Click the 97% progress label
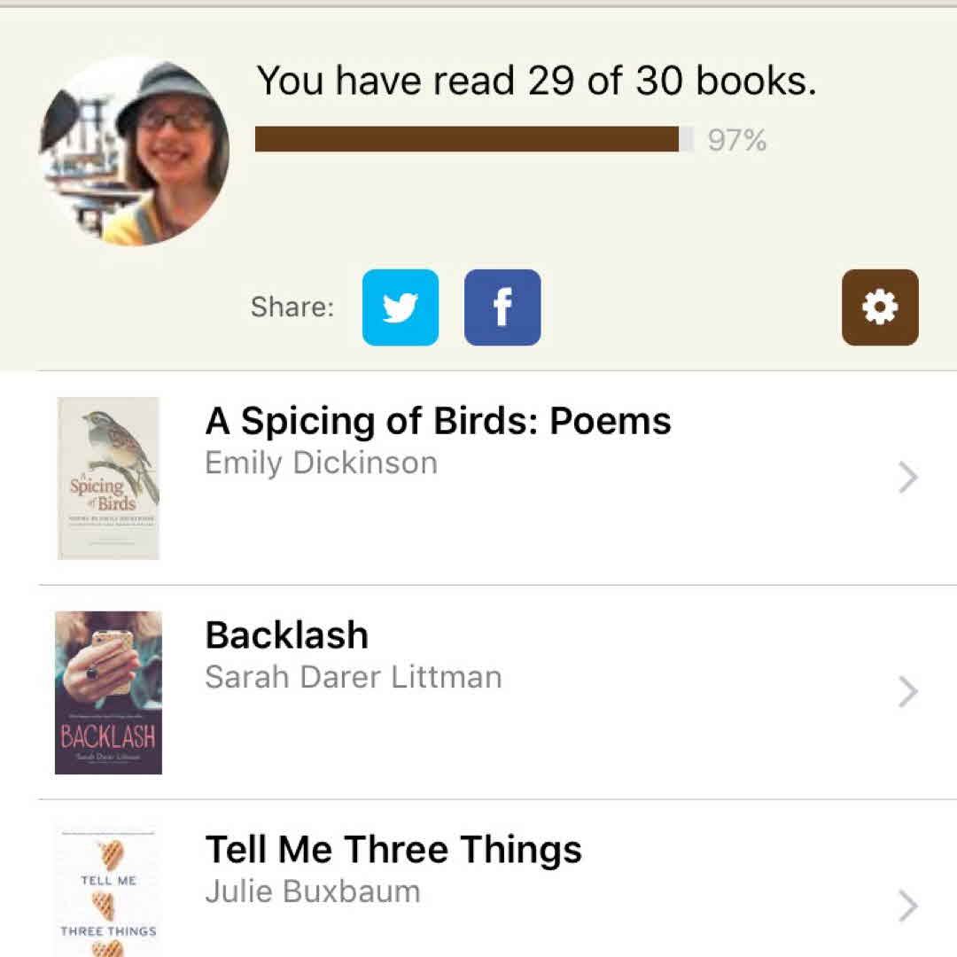The width and height of the screenshot is (957, 957). [736, 140]
